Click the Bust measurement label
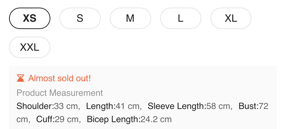This screenshot has height=129, width=286. [248, 106]
